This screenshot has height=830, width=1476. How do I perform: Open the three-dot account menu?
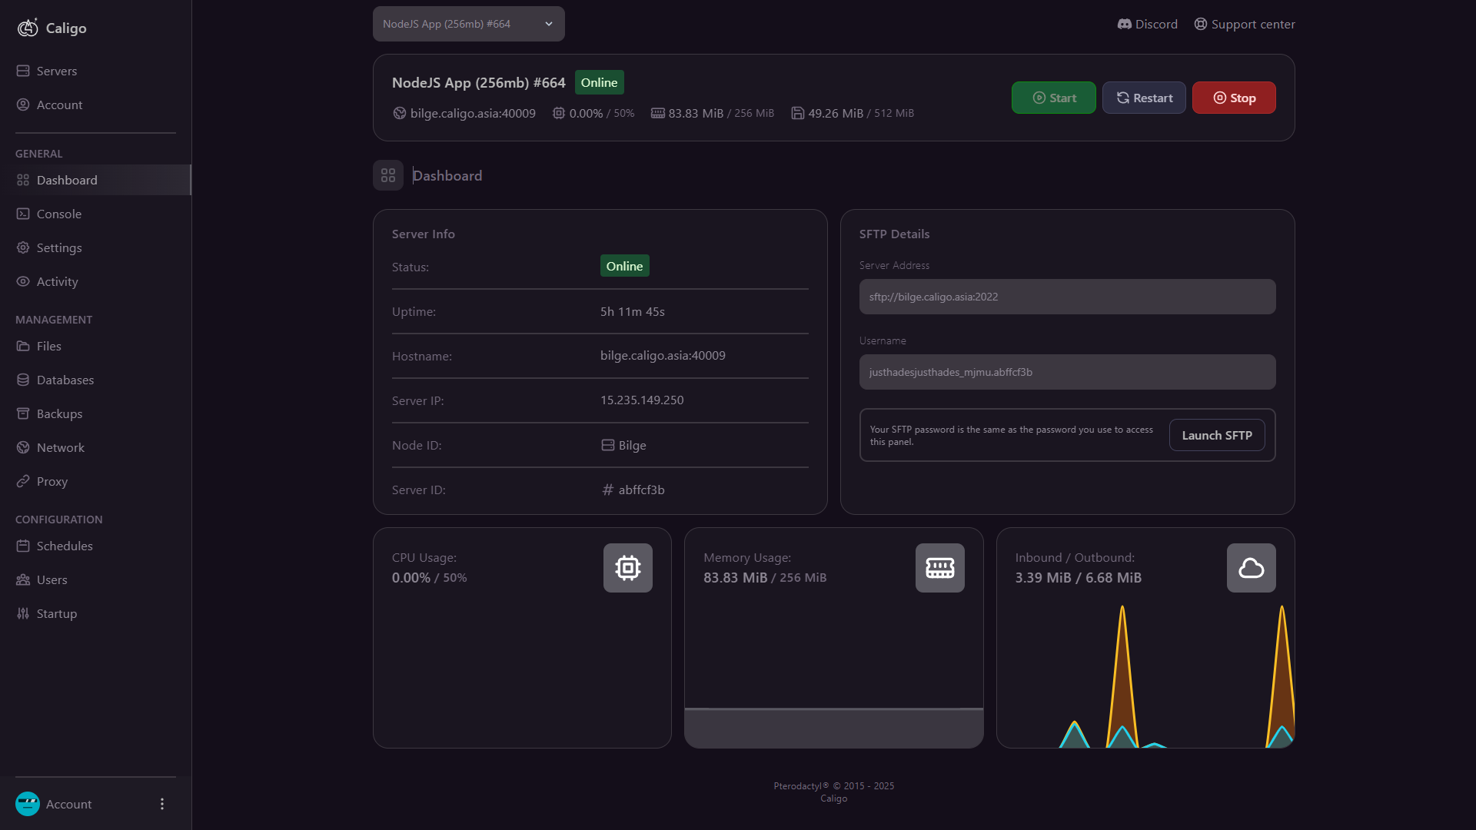161,804
